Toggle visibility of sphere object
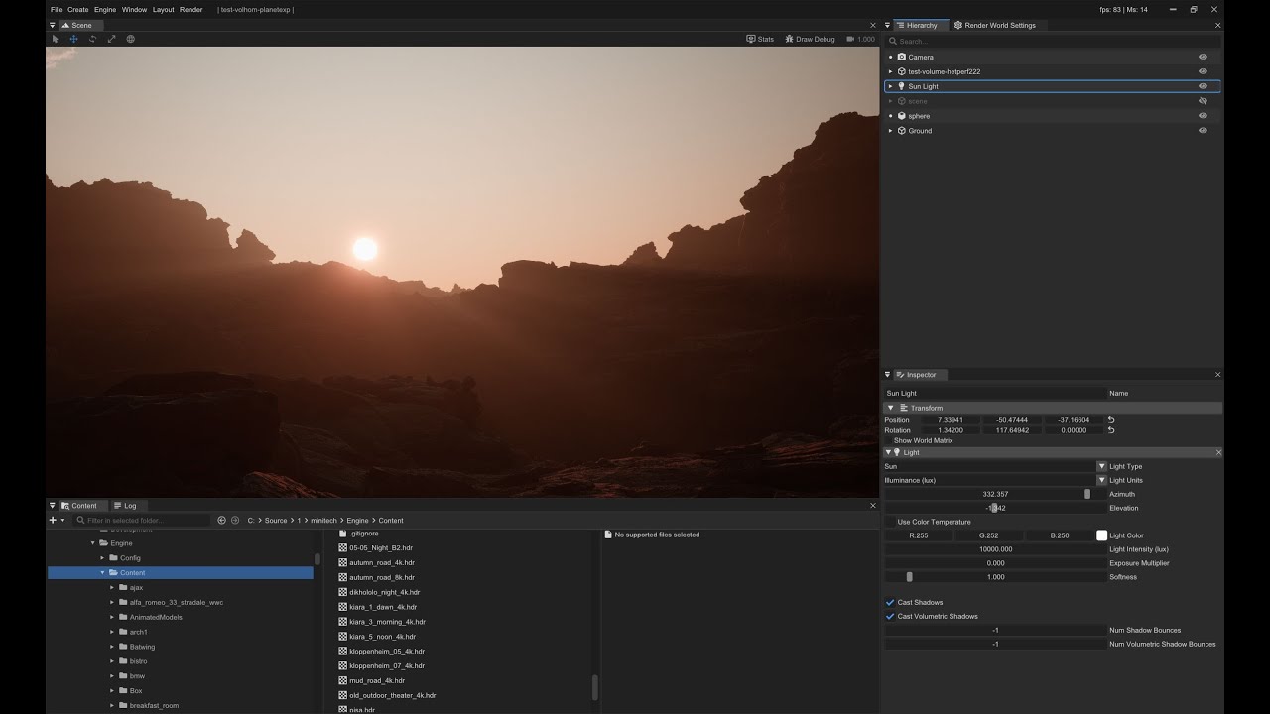Viewport: 1270px width, 714px height. (x=1203, y=116)
